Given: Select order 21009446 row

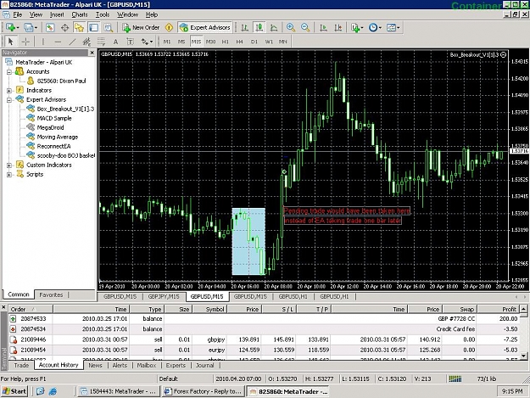Looking at the screenshot, I should click(x=264, y=339).
